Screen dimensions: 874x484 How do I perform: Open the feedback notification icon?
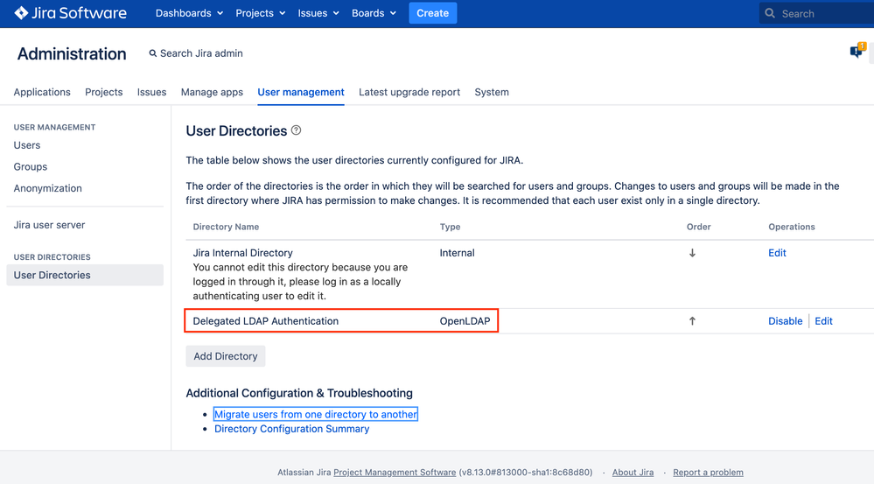(x=857, y=52)
